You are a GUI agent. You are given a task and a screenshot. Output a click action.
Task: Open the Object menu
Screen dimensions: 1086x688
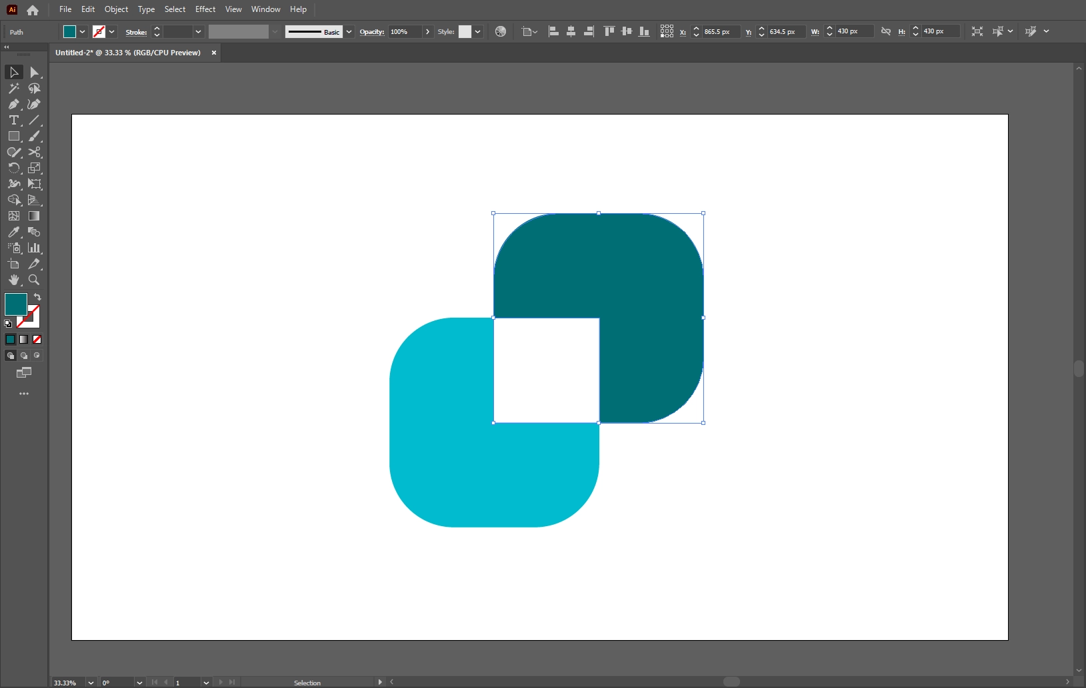click(x=116, y=9)
